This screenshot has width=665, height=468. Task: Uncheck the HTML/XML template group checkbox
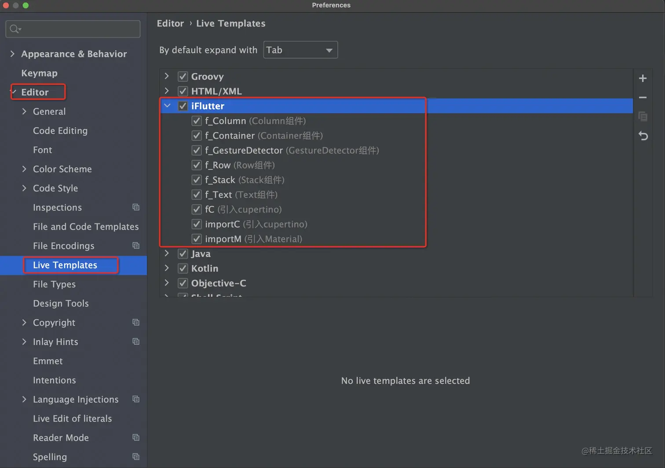(183, 91)
